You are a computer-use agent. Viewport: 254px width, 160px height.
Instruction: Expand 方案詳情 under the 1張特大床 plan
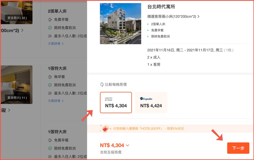tap(56, 101)
